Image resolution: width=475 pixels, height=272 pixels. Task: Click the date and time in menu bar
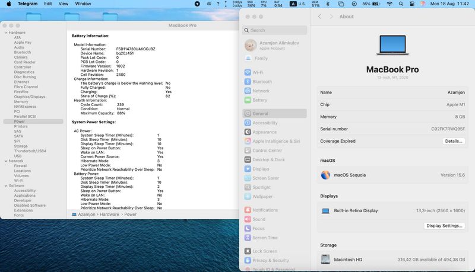point(449,4)
